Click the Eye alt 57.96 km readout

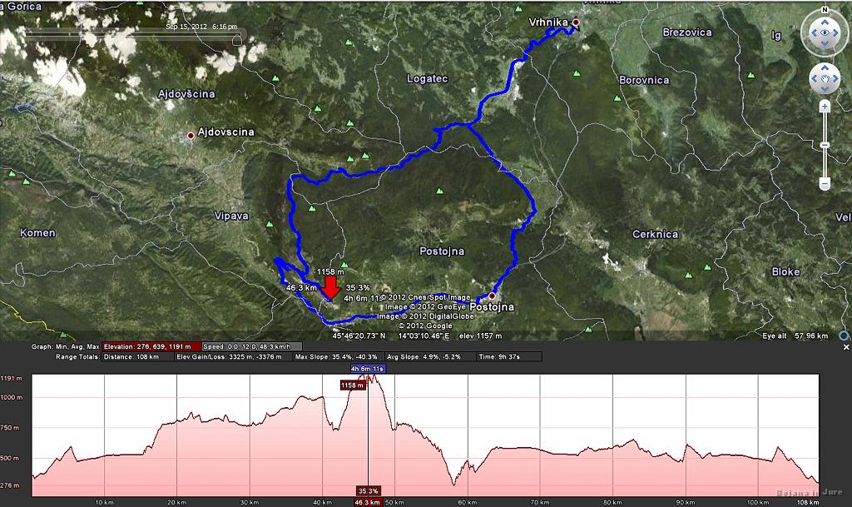click(795, 336)
